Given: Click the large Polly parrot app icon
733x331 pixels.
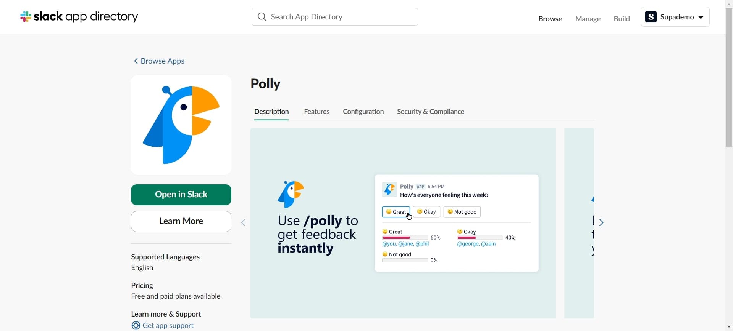Looking at the screenshot, I should [181, 125].
